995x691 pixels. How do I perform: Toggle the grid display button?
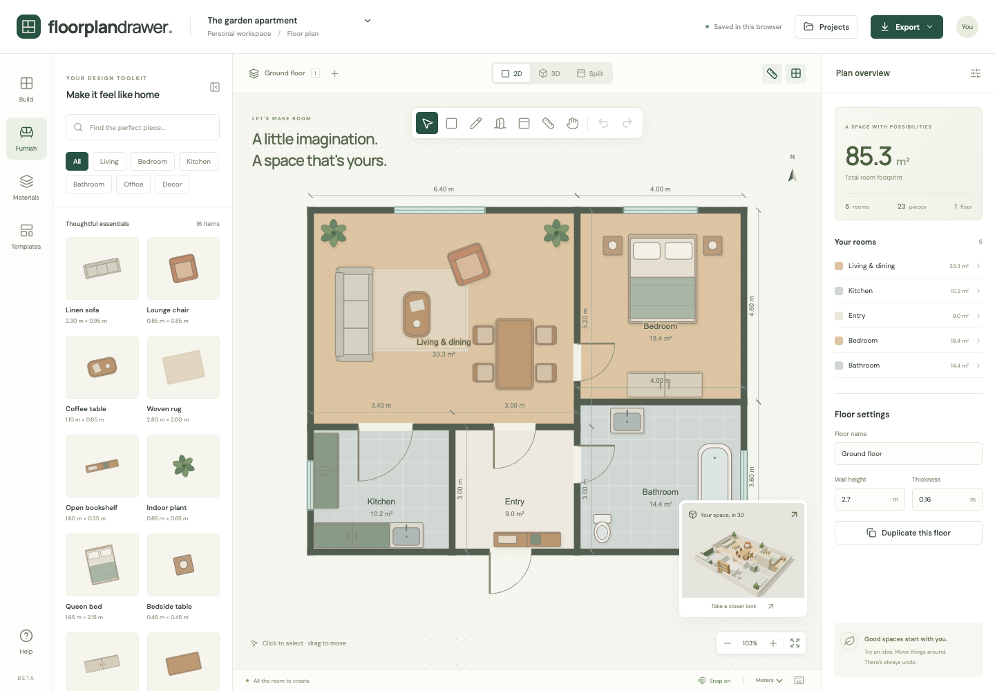coord(796,73)
